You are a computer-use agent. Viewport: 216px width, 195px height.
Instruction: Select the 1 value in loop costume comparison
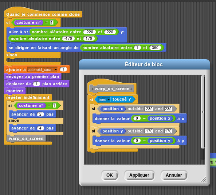pyautogui.click(x=54, y=105)
